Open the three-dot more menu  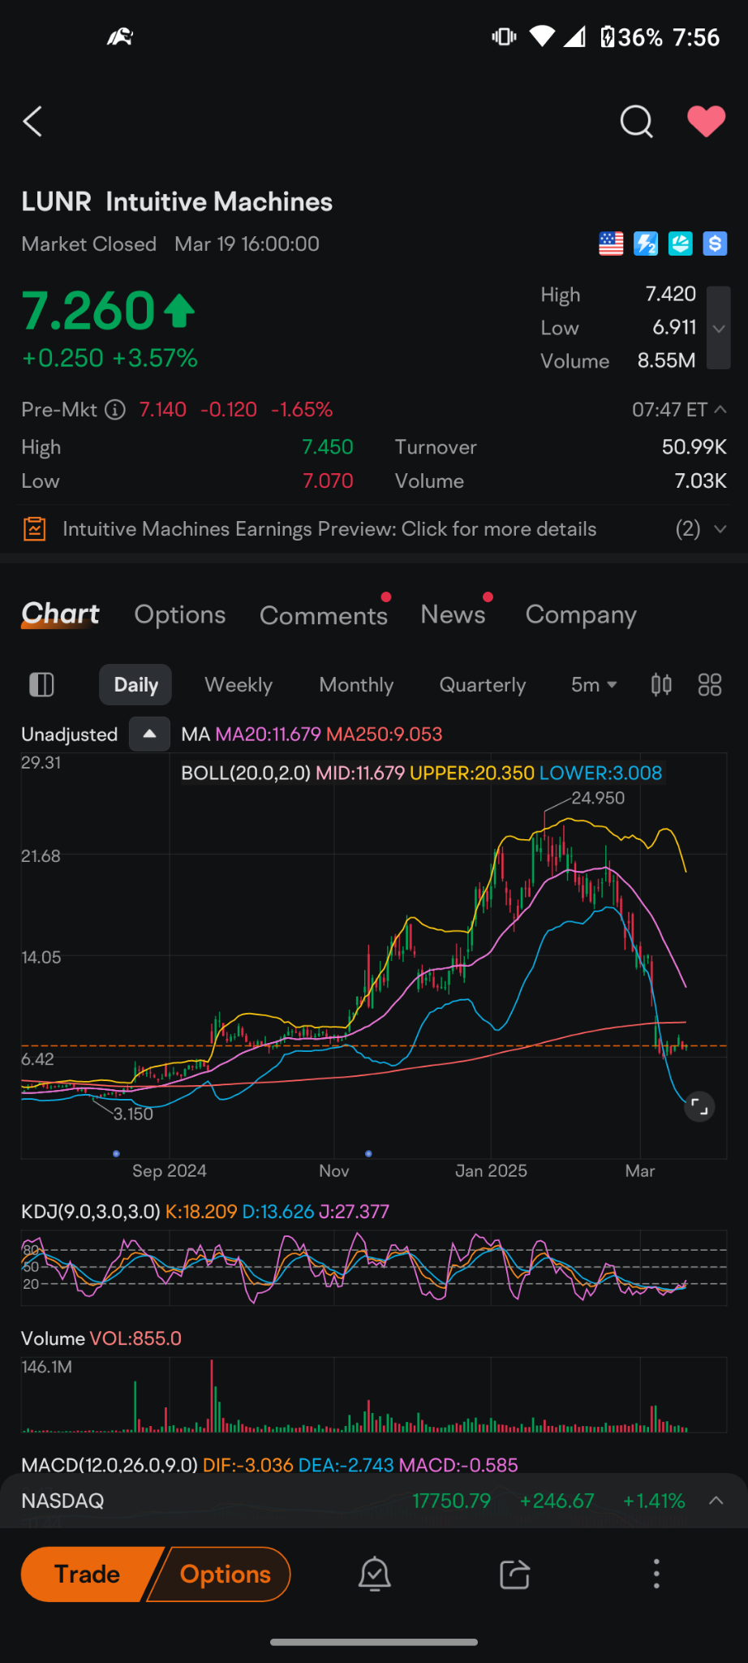tap(656, 1574)
